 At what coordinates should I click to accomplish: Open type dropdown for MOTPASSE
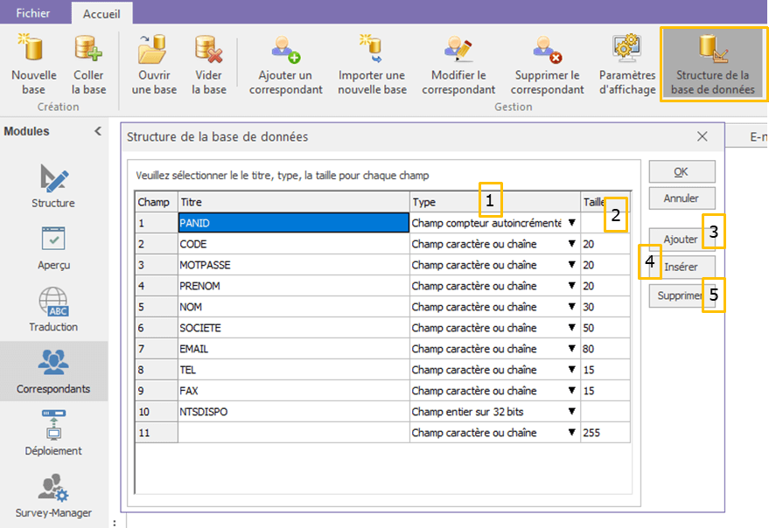pyautogui.click(x=572, y=265)
